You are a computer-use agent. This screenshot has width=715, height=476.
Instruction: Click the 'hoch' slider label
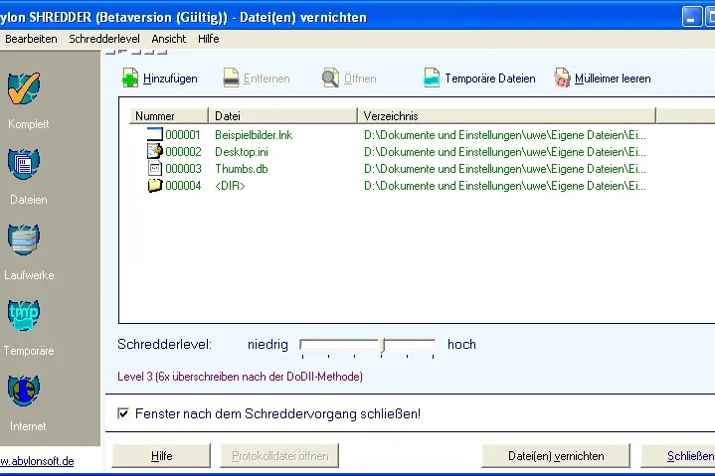461,344
